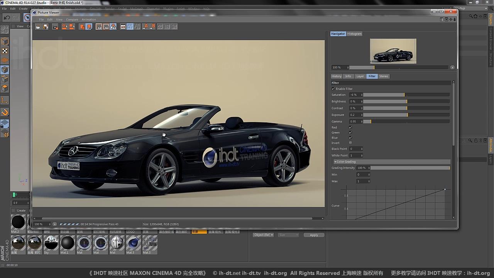The width and height of the screenshot is (494, 278).
Task: Click the Save As disk icon
Action: pyautogui.click(x=46, y=27)
